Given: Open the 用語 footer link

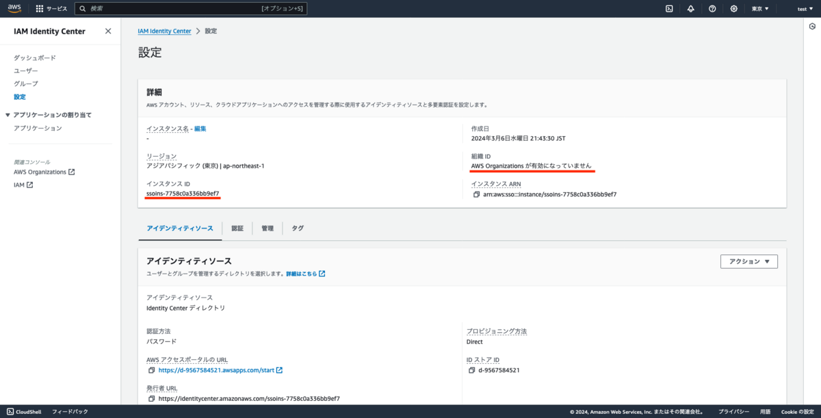Looking at the screenshot, I should tap(765, 411).
